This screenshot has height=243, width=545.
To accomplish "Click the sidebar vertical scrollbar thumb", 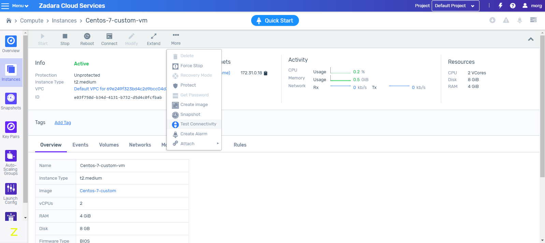I will coord(25,119).
